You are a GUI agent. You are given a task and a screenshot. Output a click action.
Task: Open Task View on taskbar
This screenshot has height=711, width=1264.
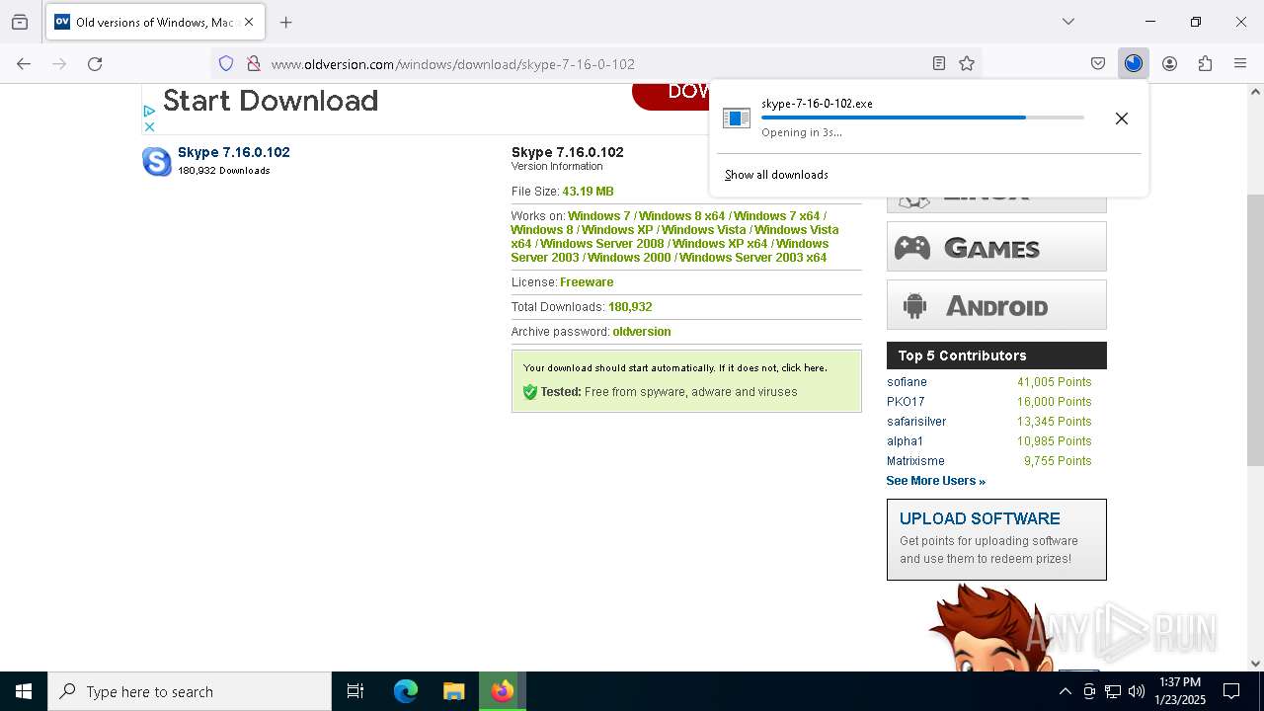click(355, 691)
